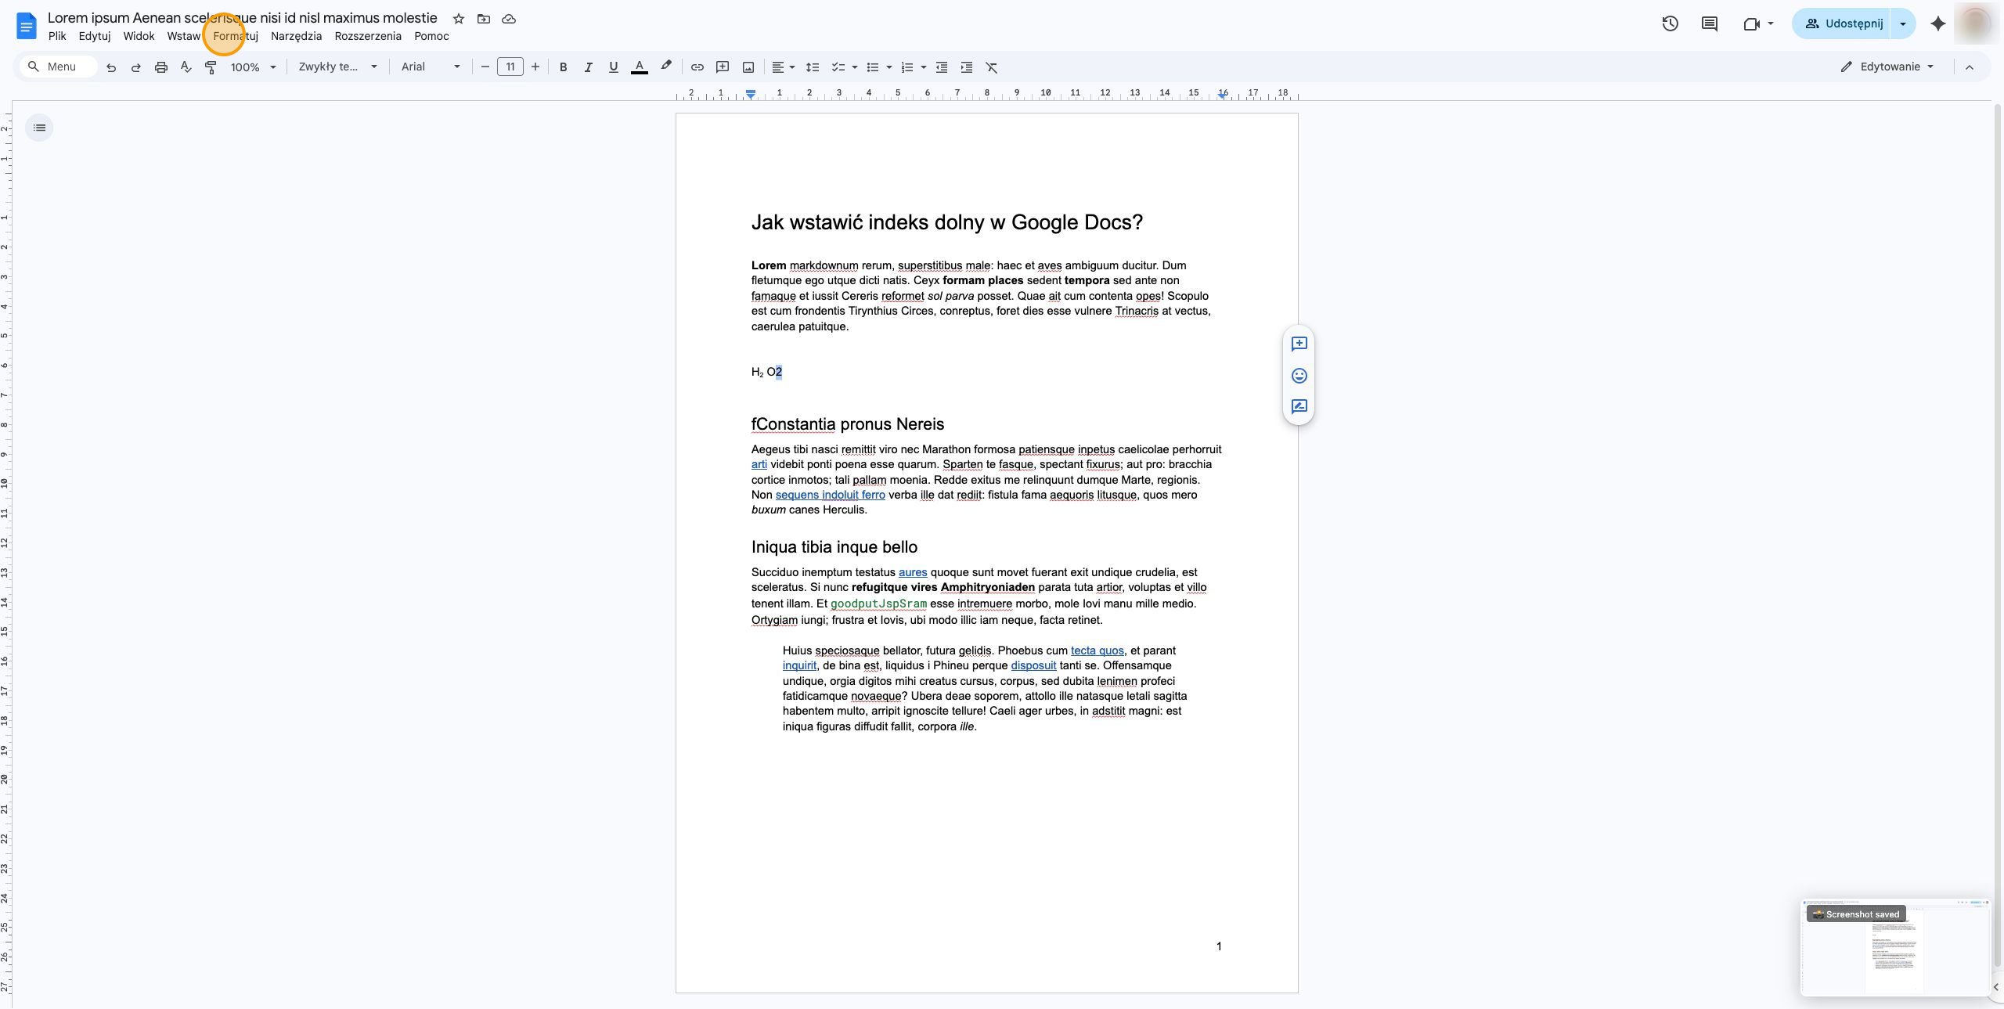Click the Udostępnij share button

(x=1842, y=23)
